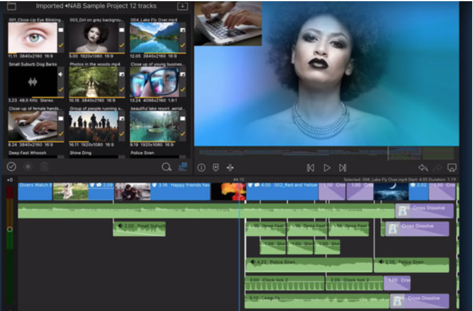Toggle the multi-select checkmark circle in the library
The image size is (473, 311).
[11, 167]
